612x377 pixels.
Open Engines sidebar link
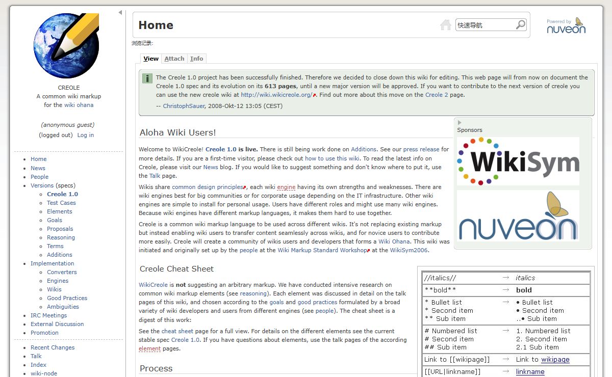58,281
